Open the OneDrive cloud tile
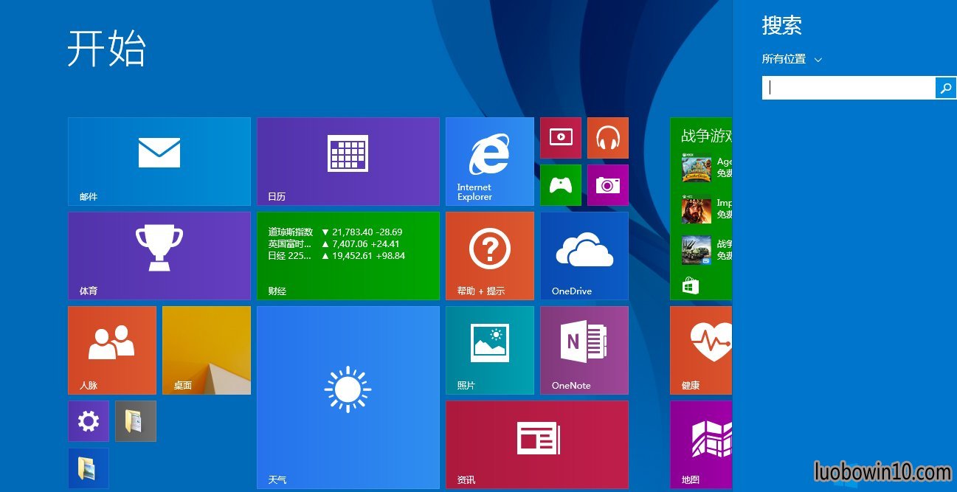957x492 pixels. click(x=584, y=256)
